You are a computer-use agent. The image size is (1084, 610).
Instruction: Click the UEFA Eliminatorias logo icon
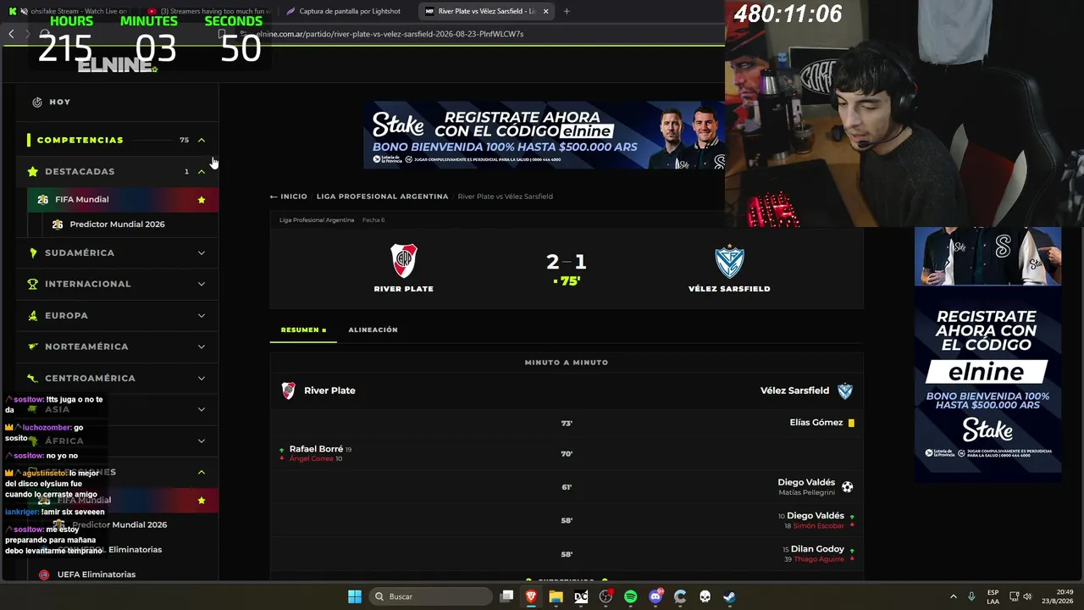[44, 574]
